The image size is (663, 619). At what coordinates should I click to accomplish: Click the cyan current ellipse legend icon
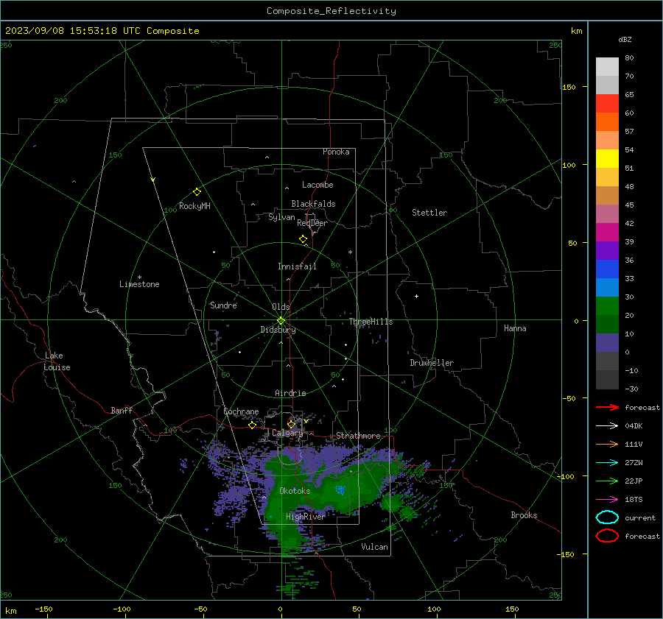607,517
